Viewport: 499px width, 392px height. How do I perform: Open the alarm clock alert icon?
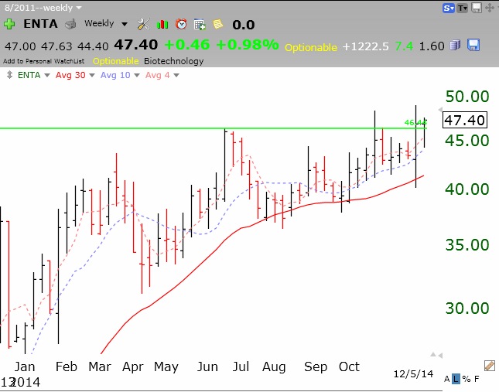[181, 24]
